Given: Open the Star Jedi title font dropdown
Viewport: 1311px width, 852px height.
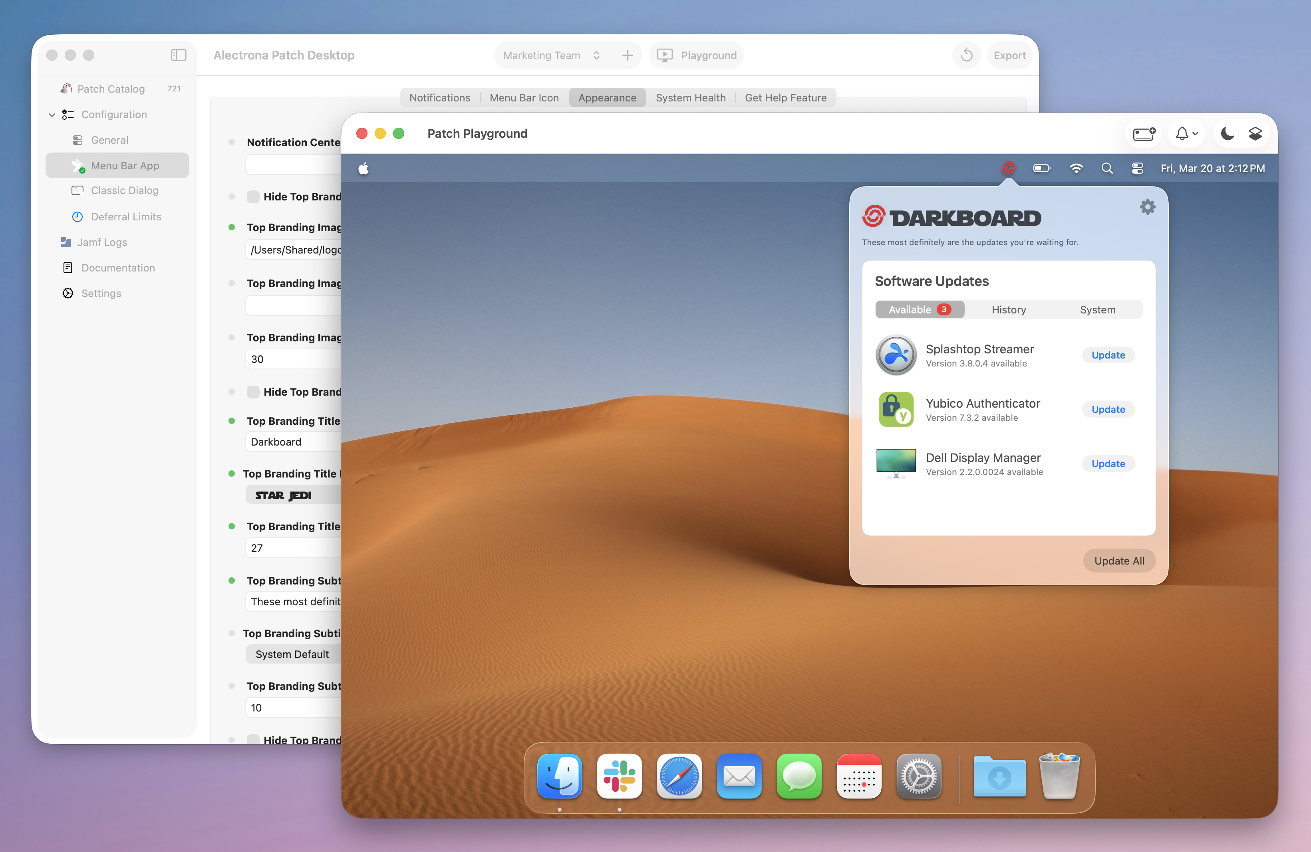Looking at the screenshot, I should pos(293,495).
